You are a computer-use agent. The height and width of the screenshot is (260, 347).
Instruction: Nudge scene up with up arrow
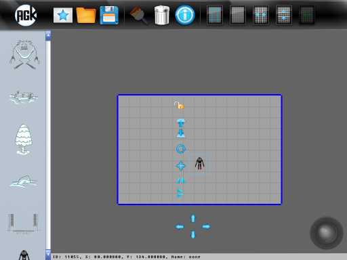point(193,218)
